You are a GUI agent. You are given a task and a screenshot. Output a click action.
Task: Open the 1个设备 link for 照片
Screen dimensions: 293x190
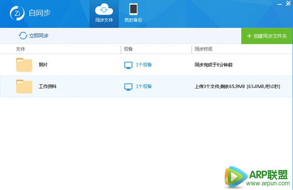[x=144, y=65]
